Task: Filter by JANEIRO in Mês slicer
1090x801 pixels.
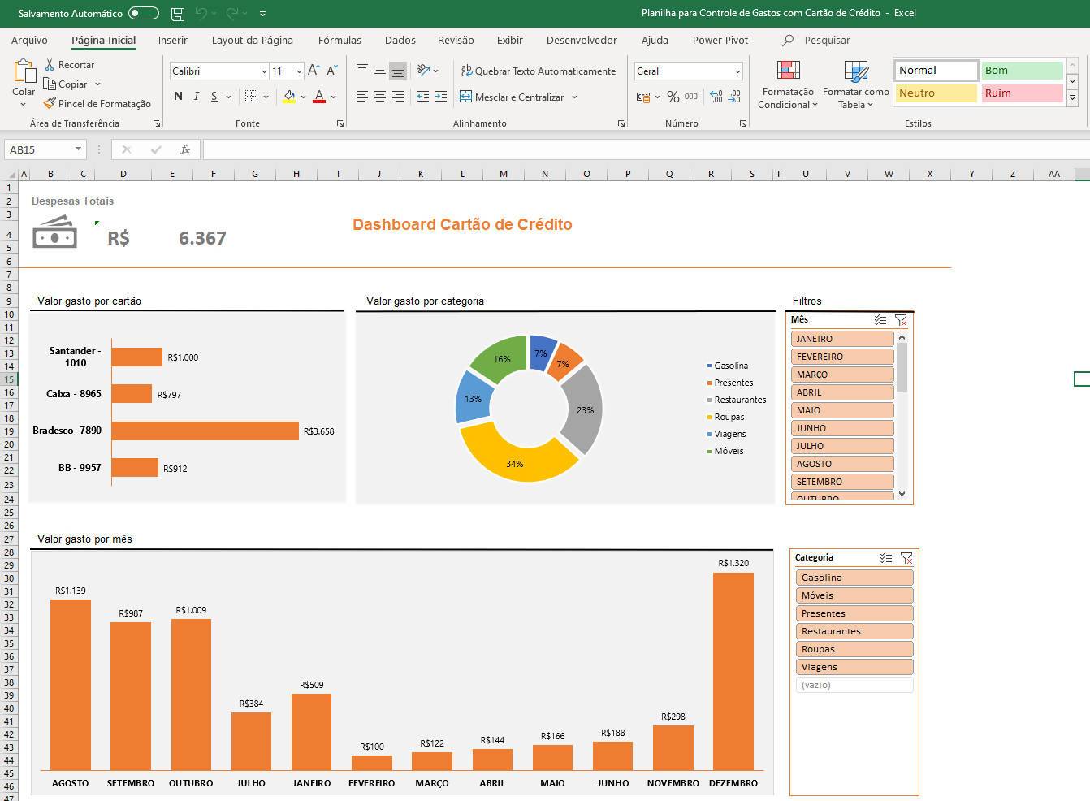Action: [842, 339]
